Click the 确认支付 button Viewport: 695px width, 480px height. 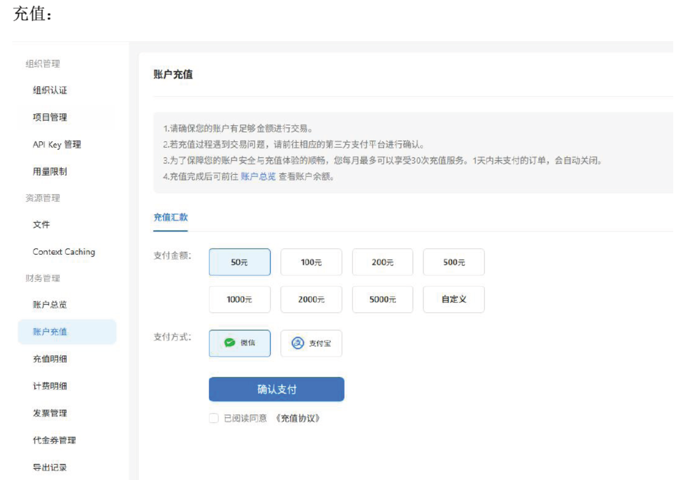coord(276,389)
